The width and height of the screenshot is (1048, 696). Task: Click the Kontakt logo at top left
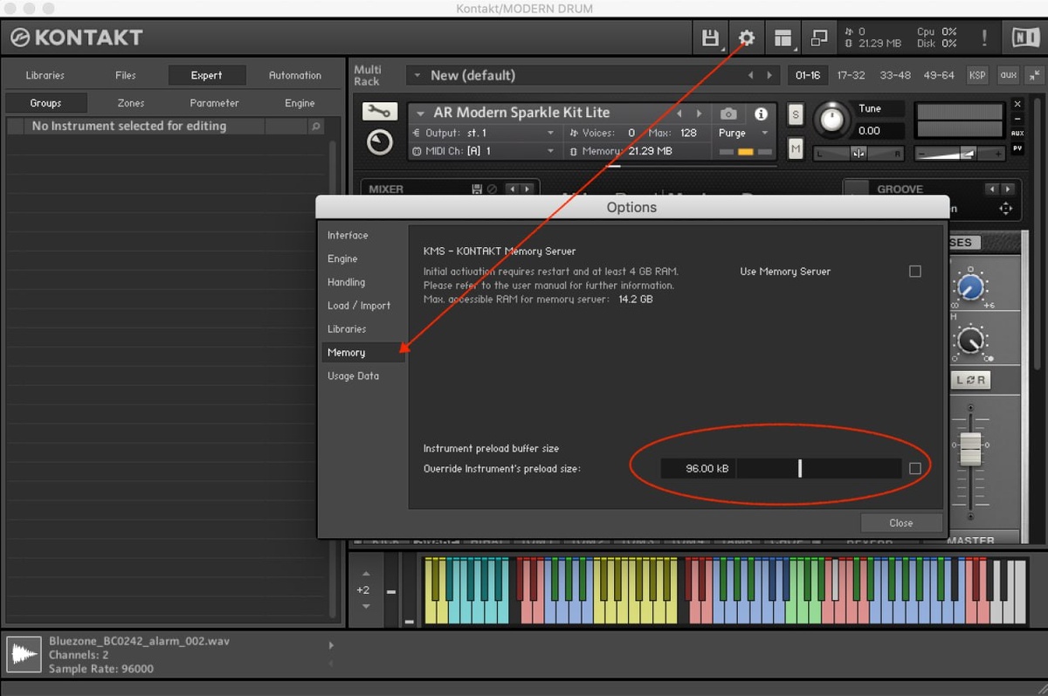(76, 38)
